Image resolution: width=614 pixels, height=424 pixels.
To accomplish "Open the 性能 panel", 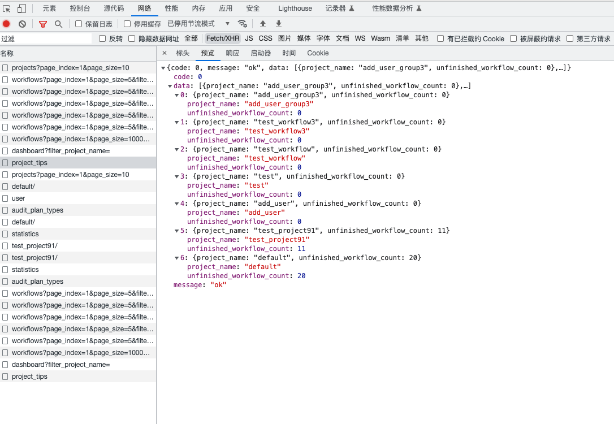I will [171, 8].
